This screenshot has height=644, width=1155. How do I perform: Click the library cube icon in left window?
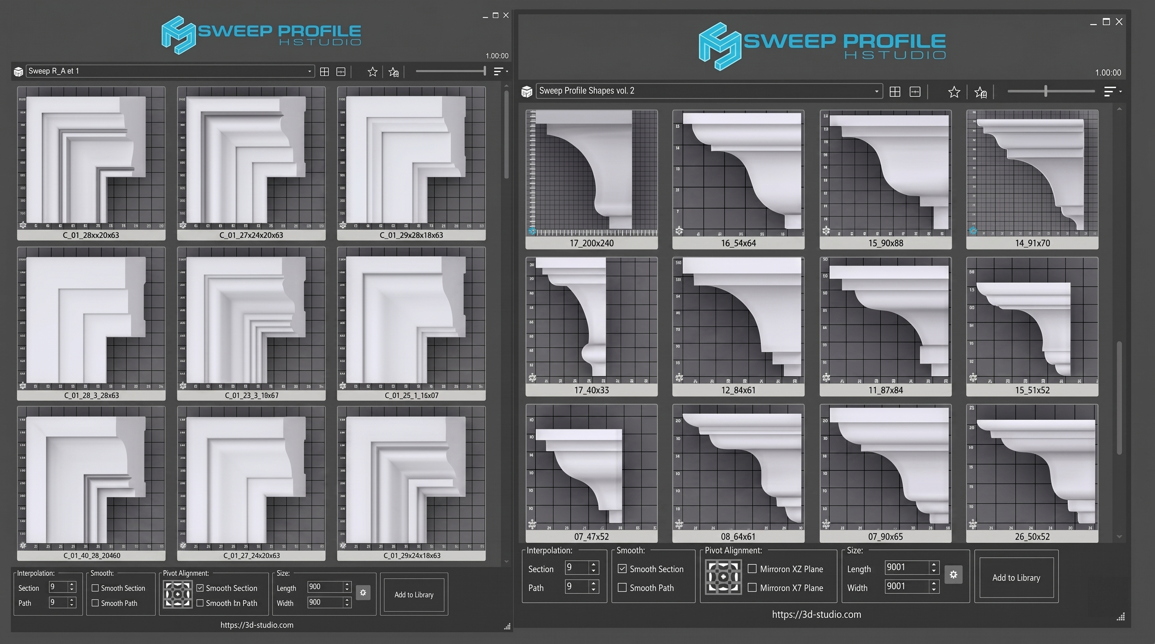coord(18,72)
